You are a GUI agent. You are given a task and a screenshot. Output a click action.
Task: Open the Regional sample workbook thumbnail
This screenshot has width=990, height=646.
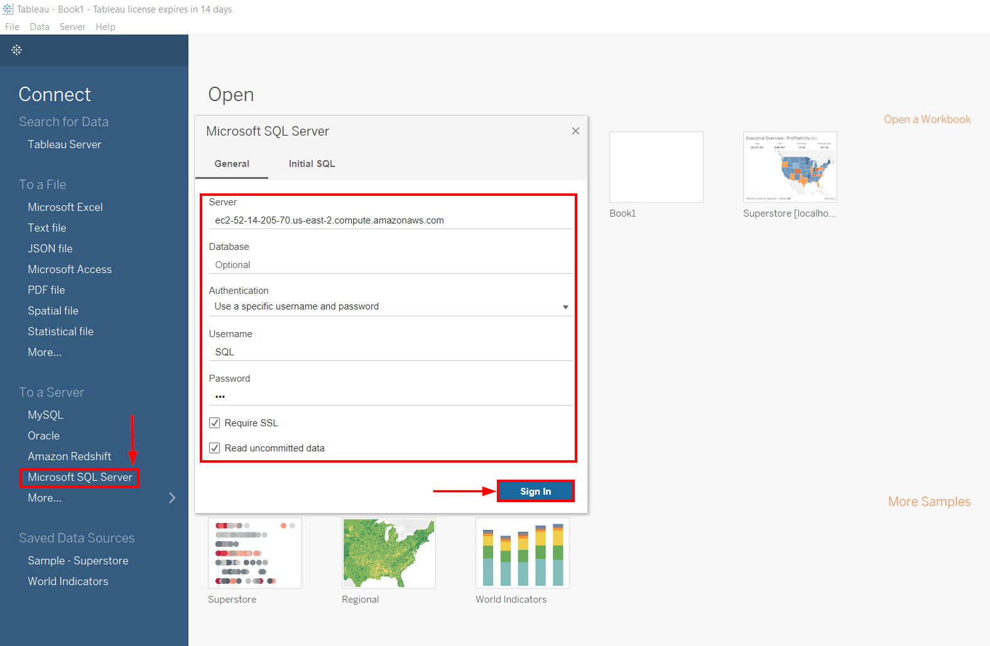point(389,553)
